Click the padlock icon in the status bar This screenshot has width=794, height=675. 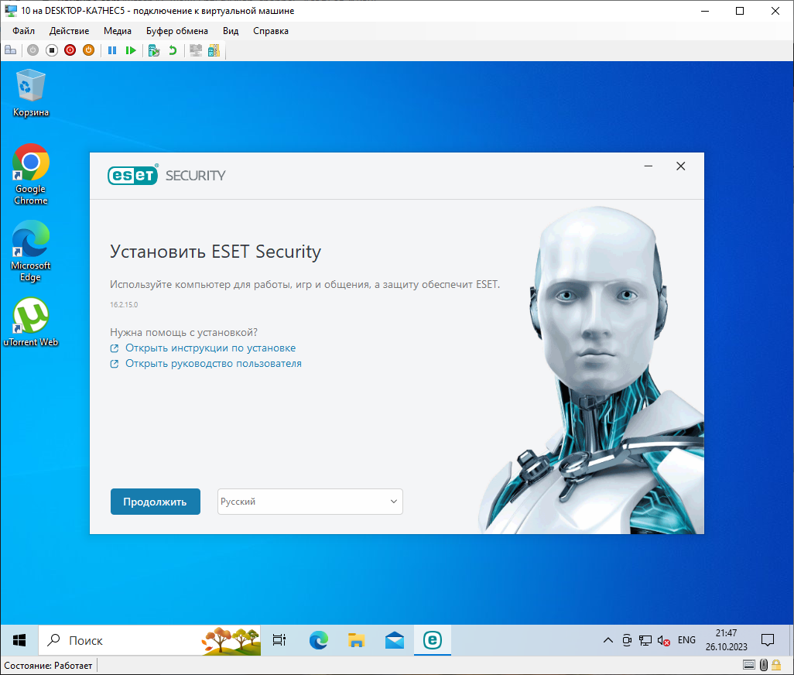[776, 665]
